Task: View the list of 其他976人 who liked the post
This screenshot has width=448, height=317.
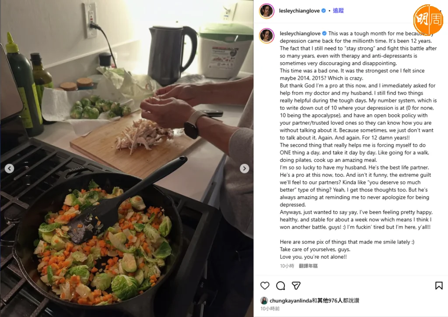Action: click(330, 300)
